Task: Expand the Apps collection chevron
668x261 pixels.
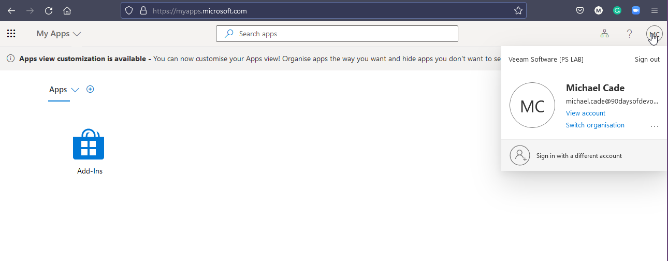Action: pos(75,90)
